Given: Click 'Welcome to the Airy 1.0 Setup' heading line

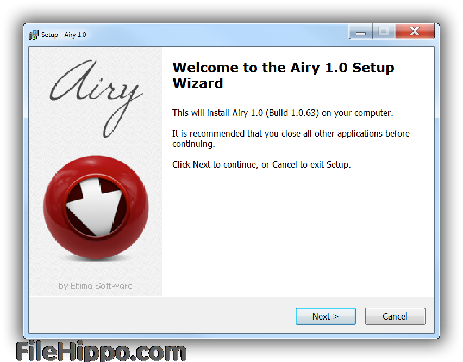Looking at the screenshot, I should (284, 68).
